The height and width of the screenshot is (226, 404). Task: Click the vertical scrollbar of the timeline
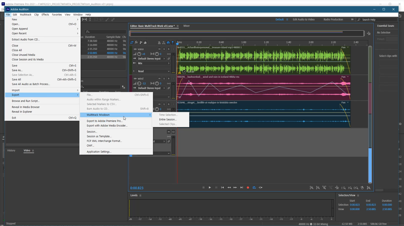pos(370,114)
